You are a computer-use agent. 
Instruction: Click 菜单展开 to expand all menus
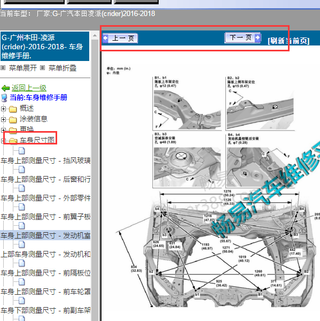click(22, 68)
